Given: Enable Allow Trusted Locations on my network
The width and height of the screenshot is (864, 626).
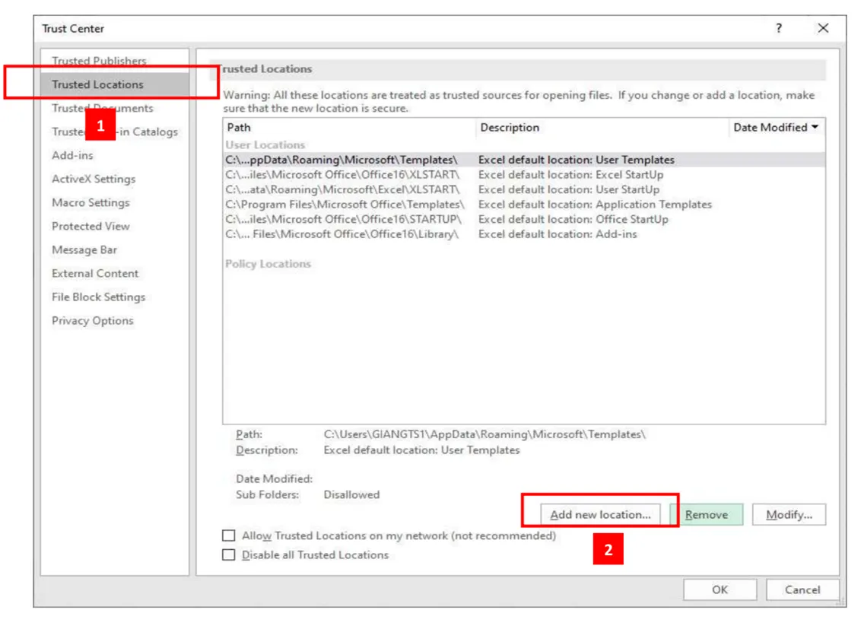Looking at the screenshot, I should click(x=229, y=536).
